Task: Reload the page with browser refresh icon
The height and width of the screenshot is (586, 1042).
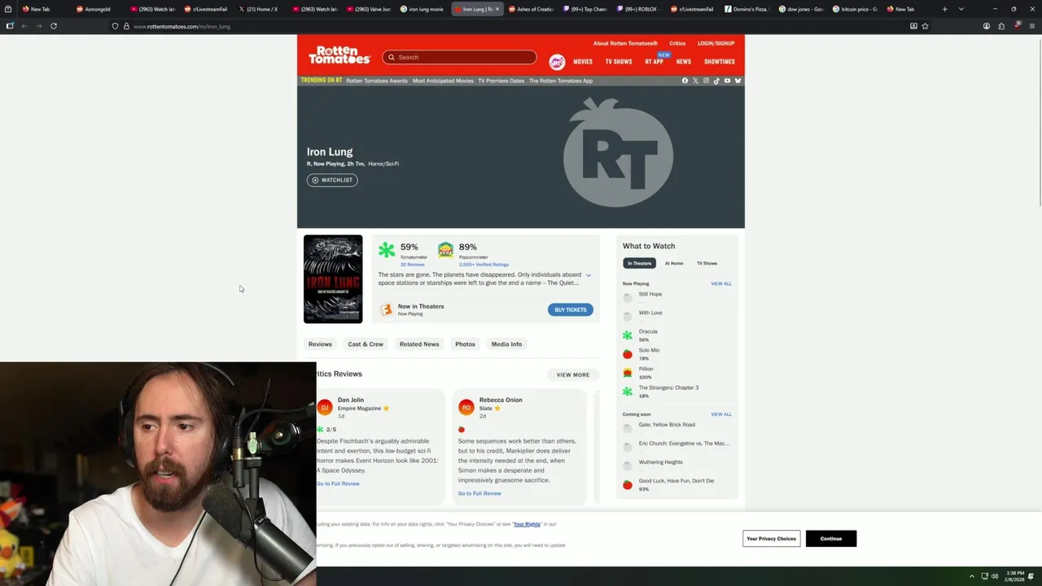Action: click(54, 26)
